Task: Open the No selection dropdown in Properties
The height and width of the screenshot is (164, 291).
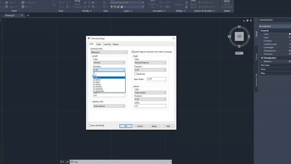Action: click(275, 26)
